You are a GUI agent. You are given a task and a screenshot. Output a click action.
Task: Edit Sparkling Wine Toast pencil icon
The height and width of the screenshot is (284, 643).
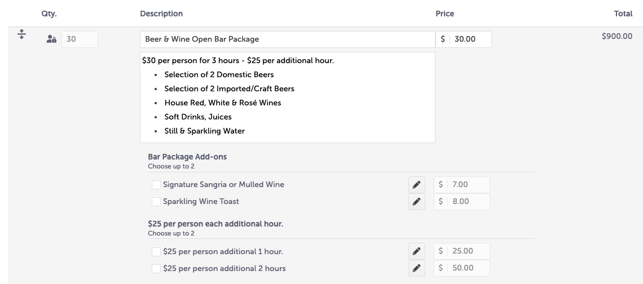[x=416, y=202]
